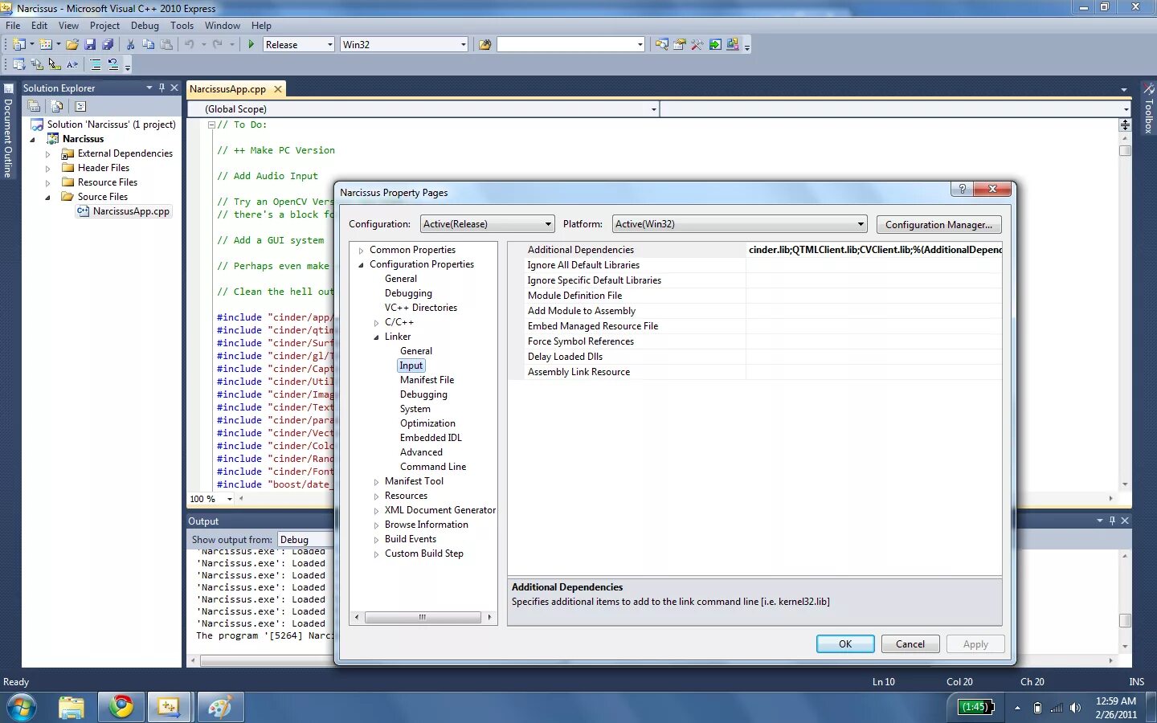The height and width of the screenshot is (723, 1157).
Task: Select Additional Dependencies property row
Action: coord(754,250)
